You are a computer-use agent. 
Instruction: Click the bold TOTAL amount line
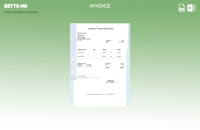(114, 68)
